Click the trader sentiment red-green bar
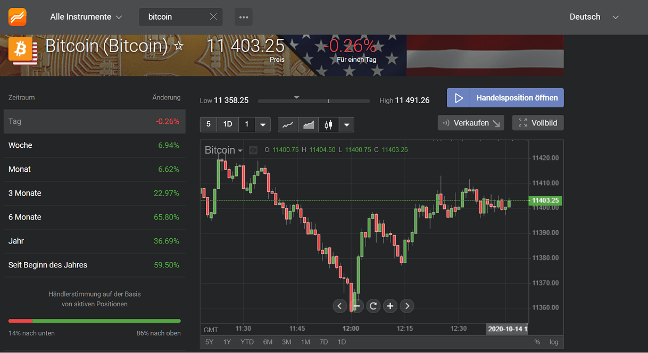This screenshot has width=648, height=353. (x=95, y=321)
